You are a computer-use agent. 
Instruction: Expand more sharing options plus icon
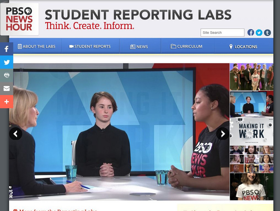7,102
